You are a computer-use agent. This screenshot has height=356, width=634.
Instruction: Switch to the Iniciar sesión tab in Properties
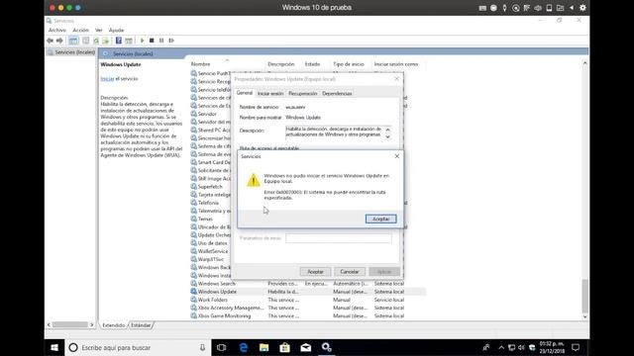270,93
